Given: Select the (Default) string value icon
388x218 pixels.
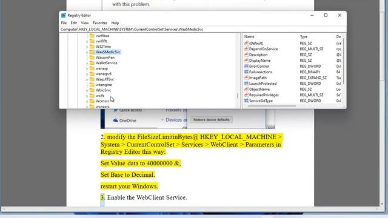Looking at the screenshot, I should (246, 43).
